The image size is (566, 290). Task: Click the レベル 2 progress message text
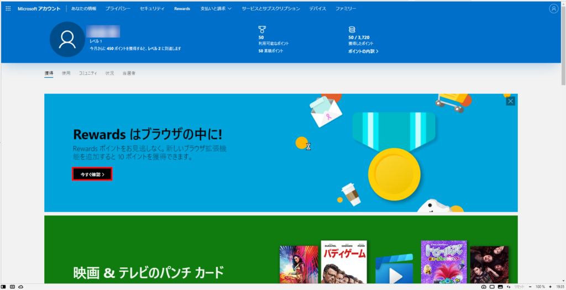coord(135,49)
